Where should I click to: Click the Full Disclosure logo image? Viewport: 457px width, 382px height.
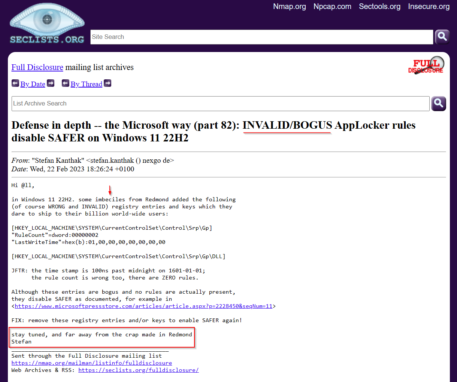coord(426,65)
